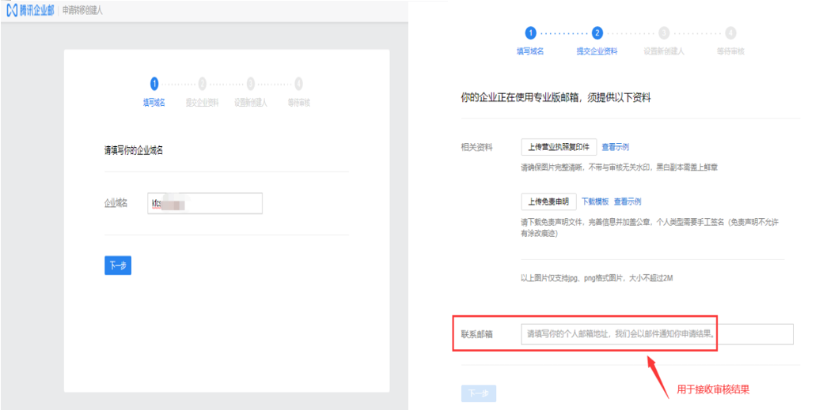Click greyed step 3 circle in right panel
This screenshot has width=823, height=410.
coord(664,32)
